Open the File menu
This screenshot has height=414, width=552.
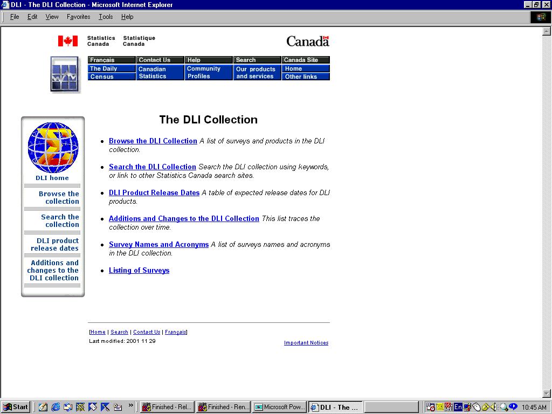(15, 17)
